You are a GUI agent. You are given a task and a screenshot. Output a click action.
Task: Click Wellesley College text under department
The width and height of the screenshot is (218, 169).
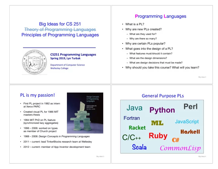(59, 68)
